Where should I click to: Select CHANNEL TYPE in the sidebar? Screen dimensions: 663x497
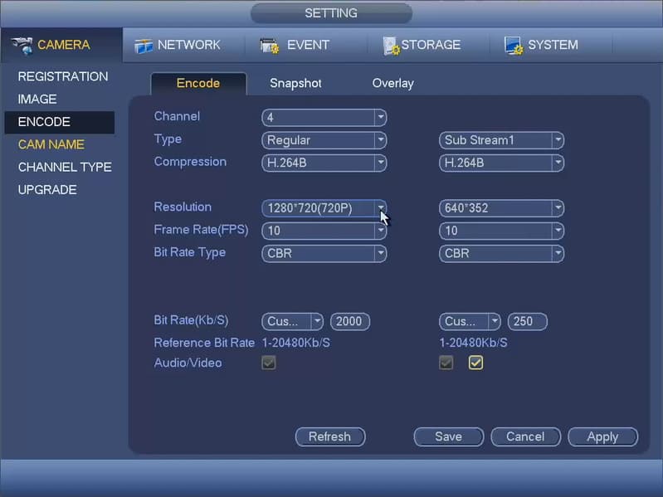tap(65, 168)
